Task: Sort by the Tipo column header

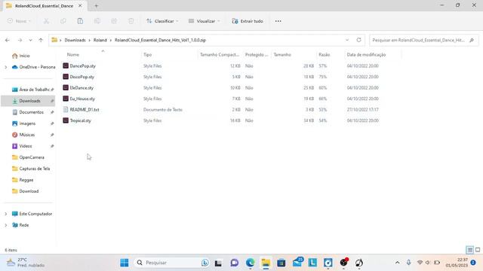Action: (x=148, y=55)
